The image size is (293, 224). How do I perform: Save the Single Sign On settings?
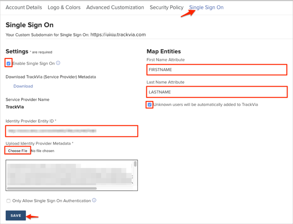click(x=16, y=215)
